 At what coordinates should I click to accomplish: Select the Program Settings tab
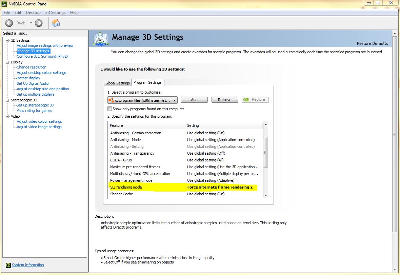coord(147,82)
